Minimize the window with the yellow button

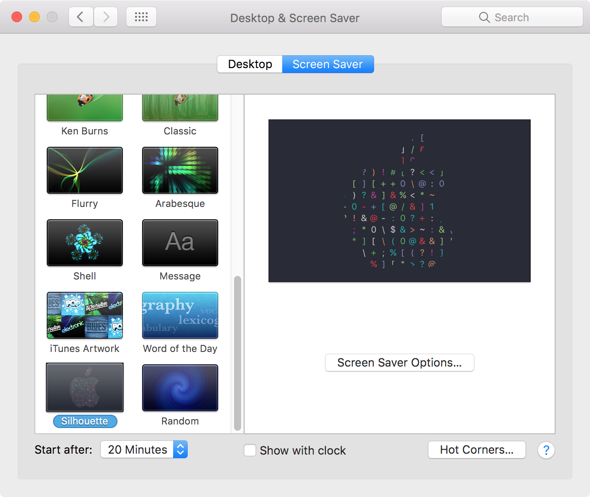pyautogui.click(x=34, y=17)
